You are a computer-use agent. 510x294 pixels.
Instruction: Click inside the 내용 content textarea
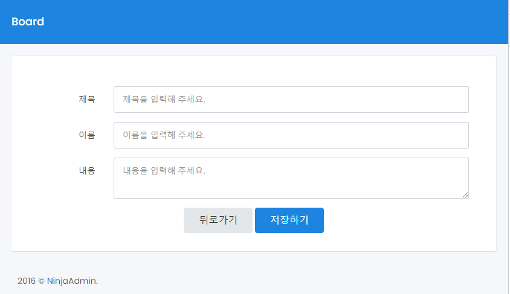click(x=291, y=178)
